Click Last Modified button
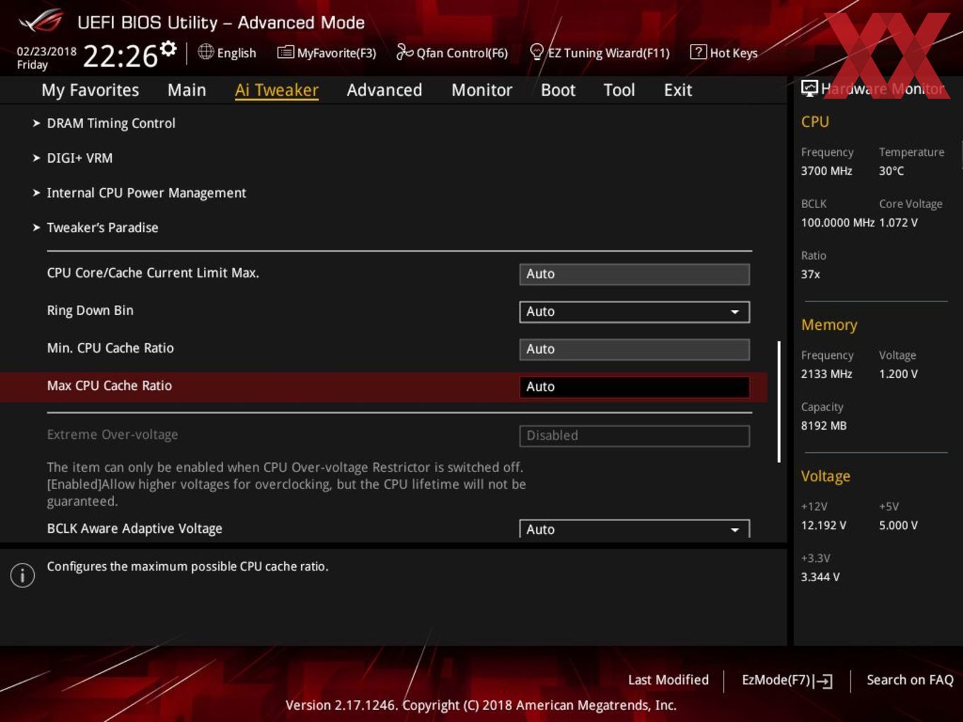The width and height of the screenshot is (963, 722). pyautogui.click(x=668, y=680)
